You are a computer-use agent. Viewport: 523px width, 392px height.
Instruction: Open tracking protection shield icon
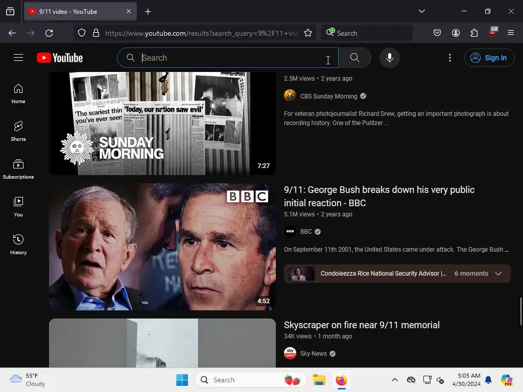(82, 33)
